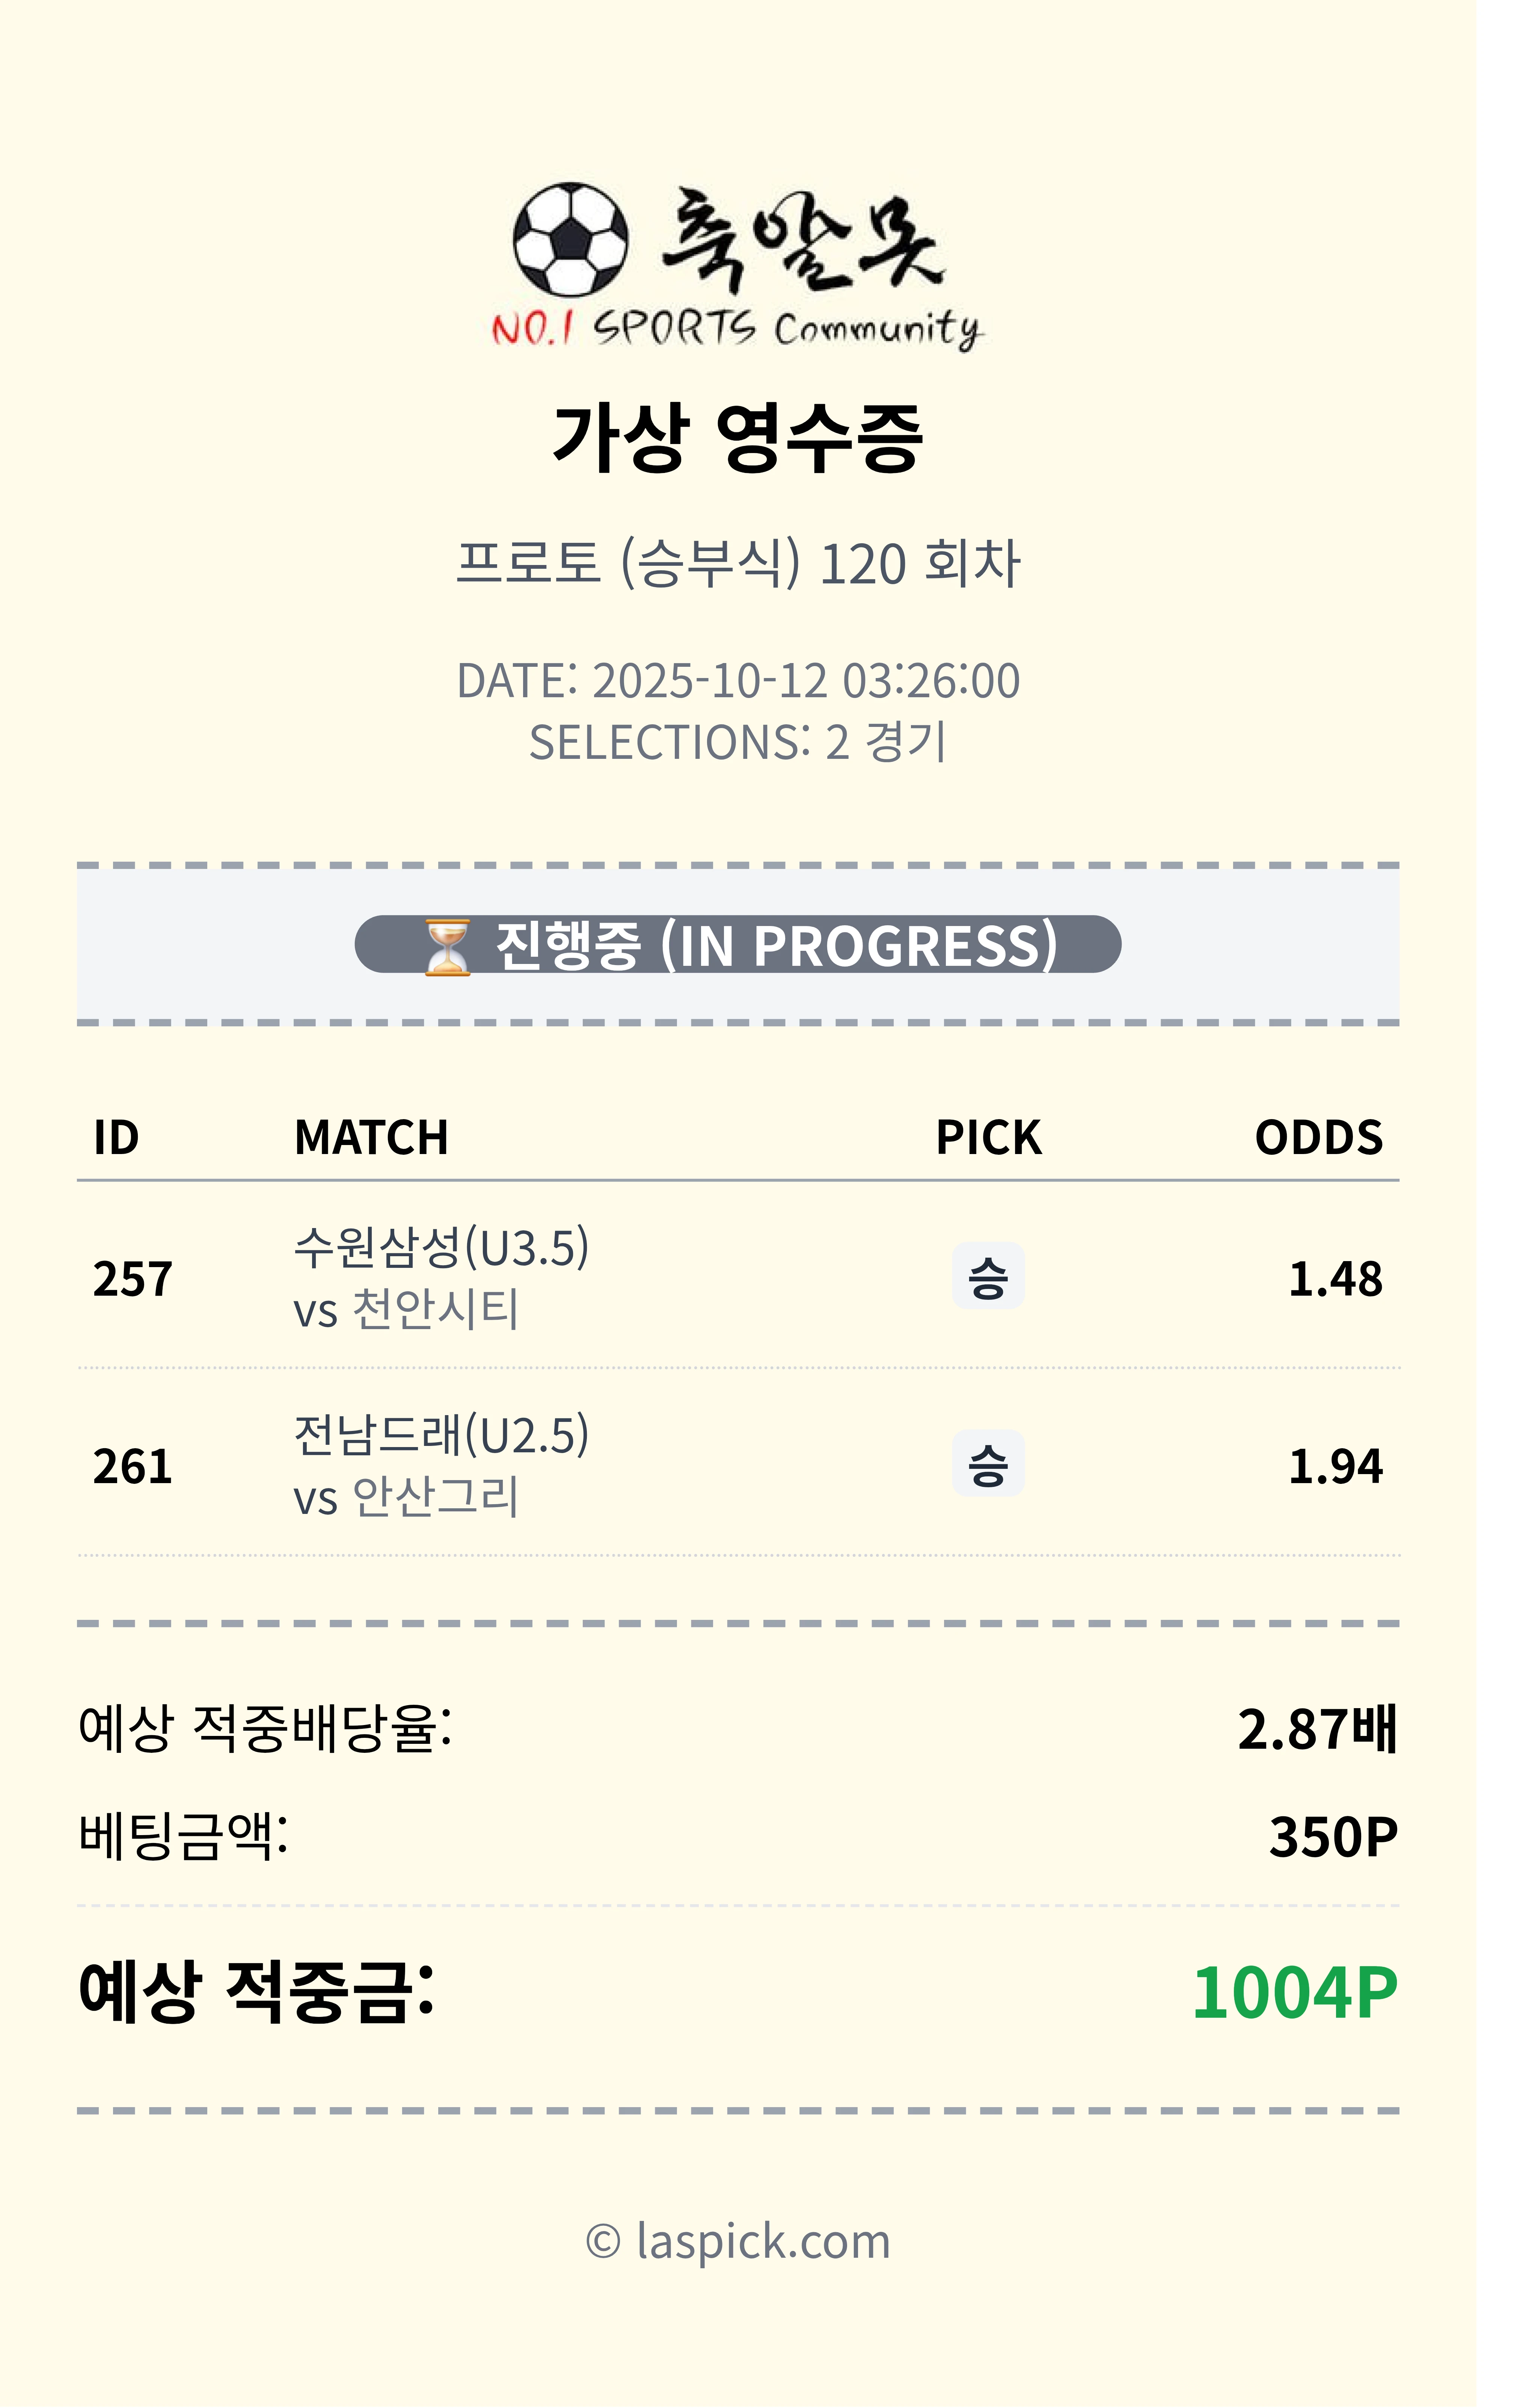The width and height of the screenshot is (1538, 2408).
Task: Click the ODDS column header
Action: click(x=1318, y=1138)
